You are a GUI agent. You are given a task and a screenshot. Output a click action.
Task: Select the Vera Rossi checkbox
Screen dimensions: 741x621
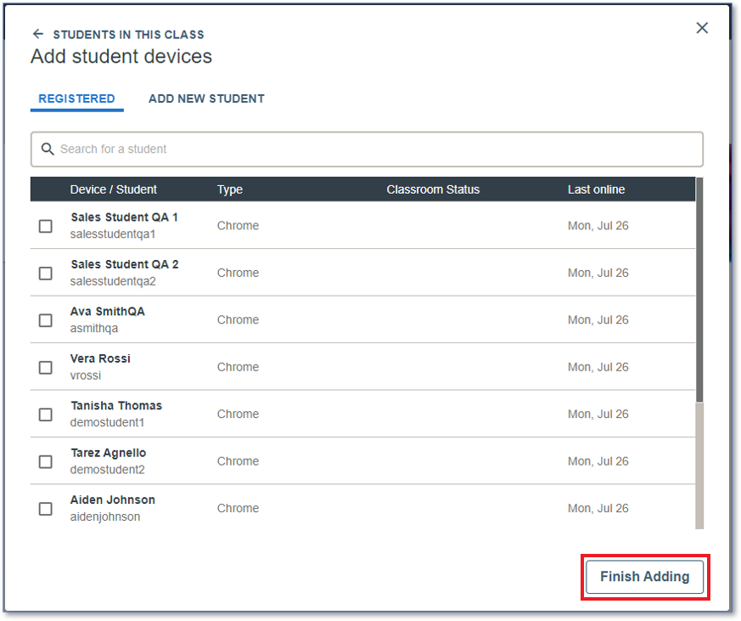click(45, 368)
